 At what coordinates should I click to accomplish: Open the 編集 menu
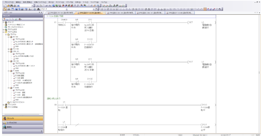click(x=18, y=2)
